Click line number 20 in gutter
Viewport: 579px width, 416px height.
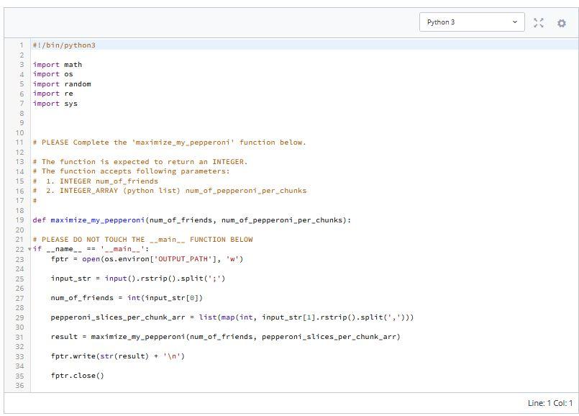[x=19, y=230]
